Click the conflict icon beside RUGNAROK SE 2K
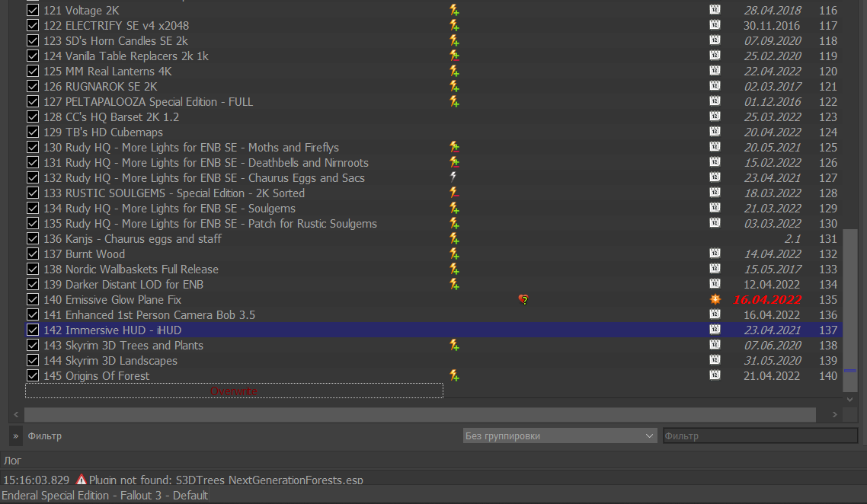Screen dimensions: 867x504 454,86
